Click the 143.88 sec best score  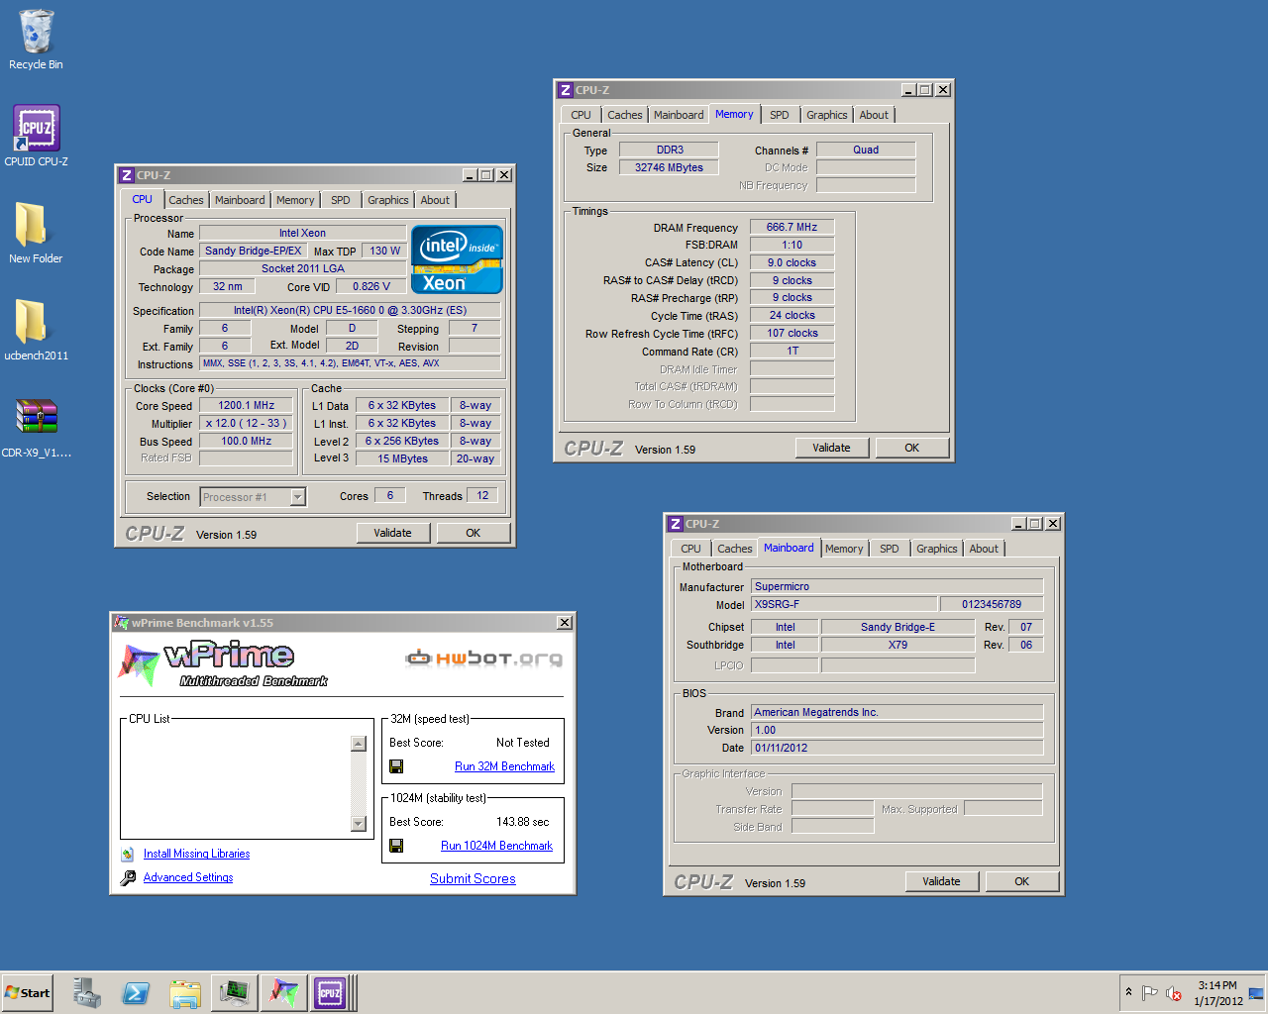click(x=522, y=822)
